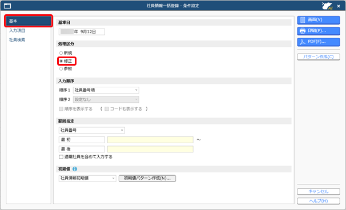Click the パターン作成(C) button

[319, 57]
